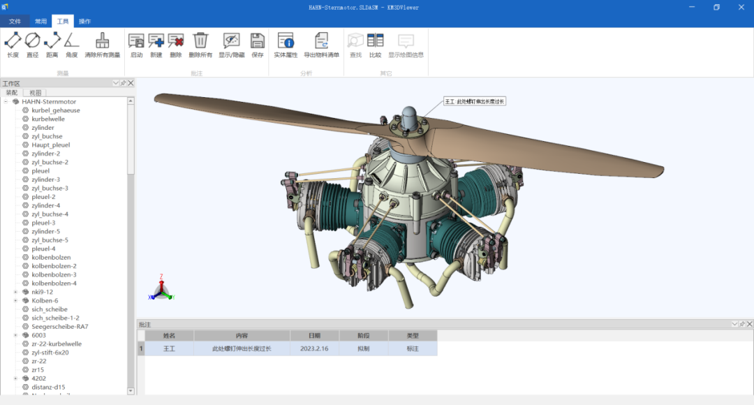Pin the 批注 annotation panel
Image resolution: width=754 pixels, height=405 pixels.
point(741,324)
